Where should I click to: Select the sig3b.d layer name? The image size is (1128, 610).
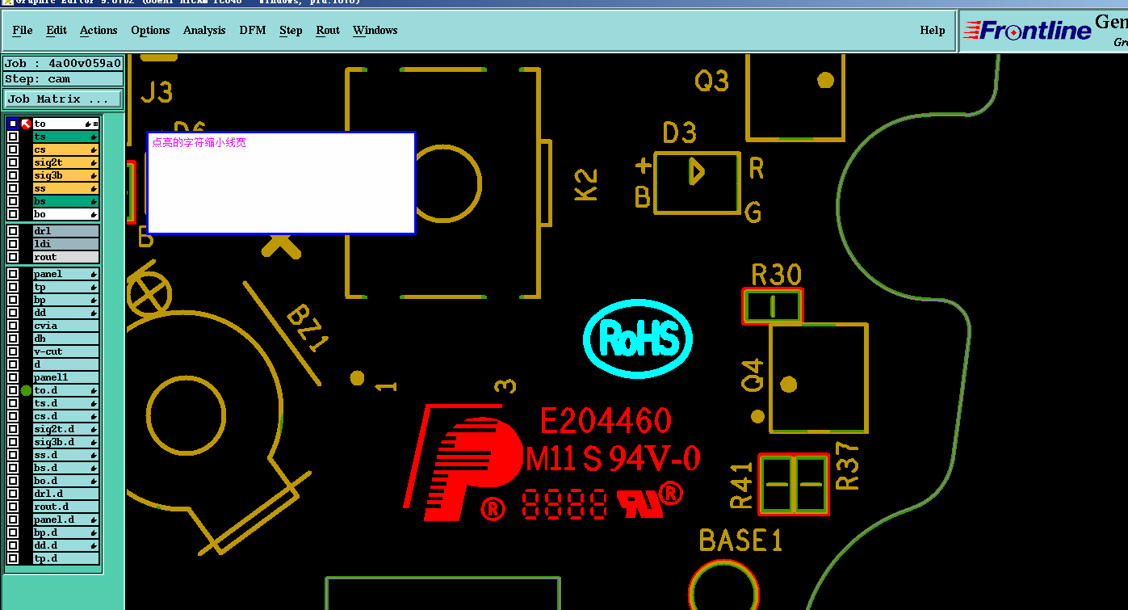[65, 442]
